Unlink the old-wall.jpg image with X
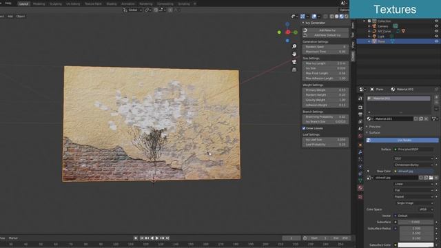 pyautogui.click(x=436, y=178)
